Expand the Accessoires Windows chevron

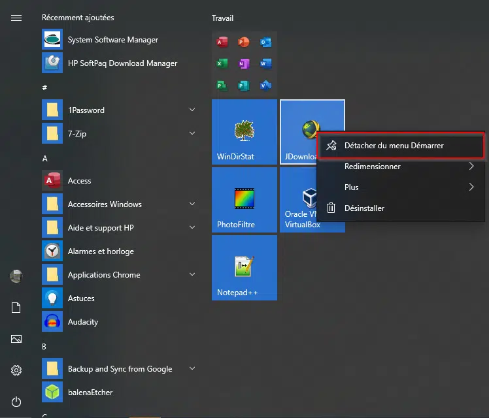pos(192,204)
